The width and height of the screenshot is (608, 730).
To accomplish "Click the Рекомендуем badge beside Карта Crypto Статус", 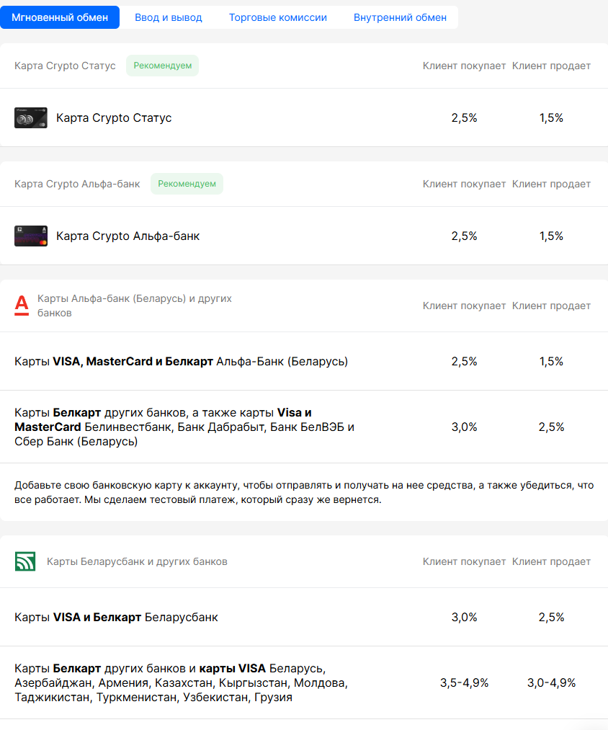I will pos(162,66).
